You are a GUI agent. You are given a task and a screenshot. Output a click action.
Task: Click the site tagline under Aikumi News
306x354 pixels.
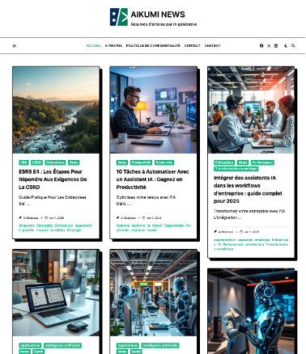[164, 24]
